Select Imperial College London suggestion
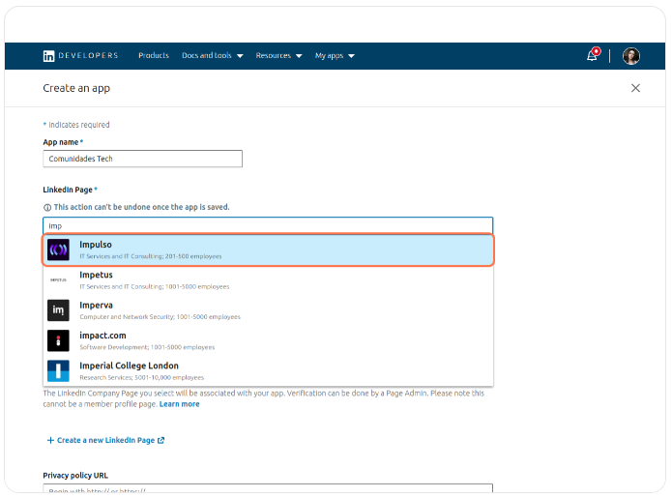 pos(268,370)
